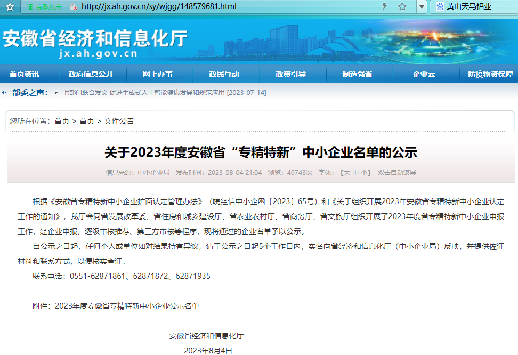Click the contact phone 0551-62871861 line
Image resolution: width=518 pixels, height=355 pixels.
coord(122,276)
